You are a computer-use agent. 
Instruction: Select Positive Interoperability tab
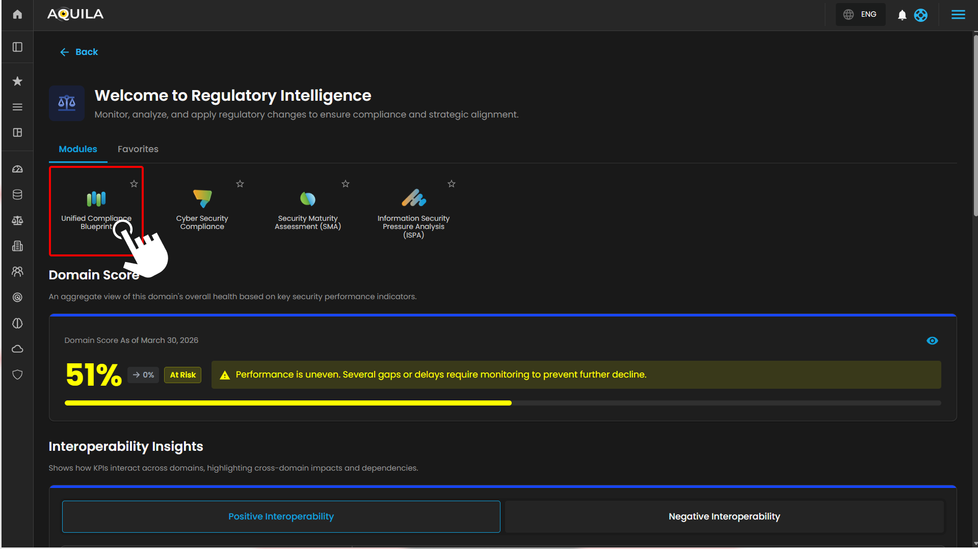[x=281, y=516]
